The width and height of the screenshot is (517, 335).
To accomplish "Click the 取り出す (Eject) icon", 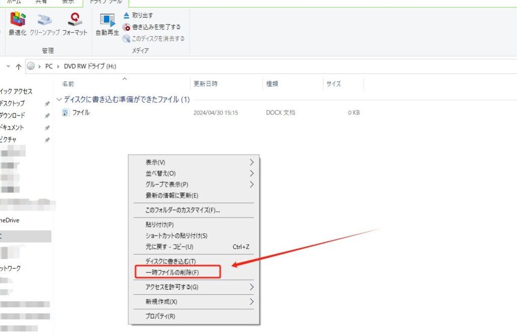I will (x=127, y=16).
